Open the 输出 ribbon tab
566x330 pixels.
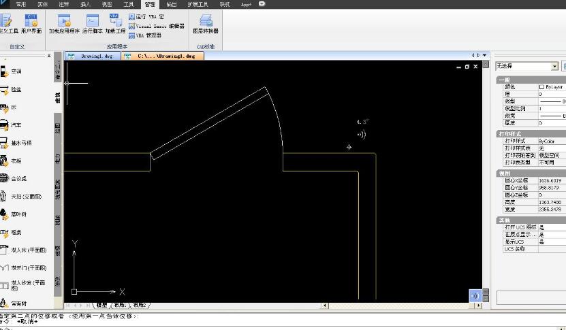point(172,4)
